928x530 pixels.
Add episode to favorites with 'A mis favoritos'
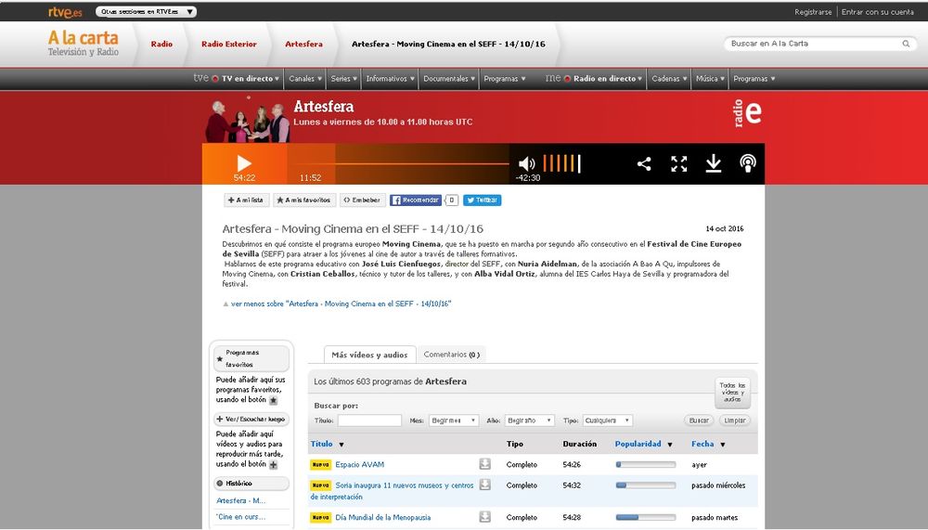303,200
